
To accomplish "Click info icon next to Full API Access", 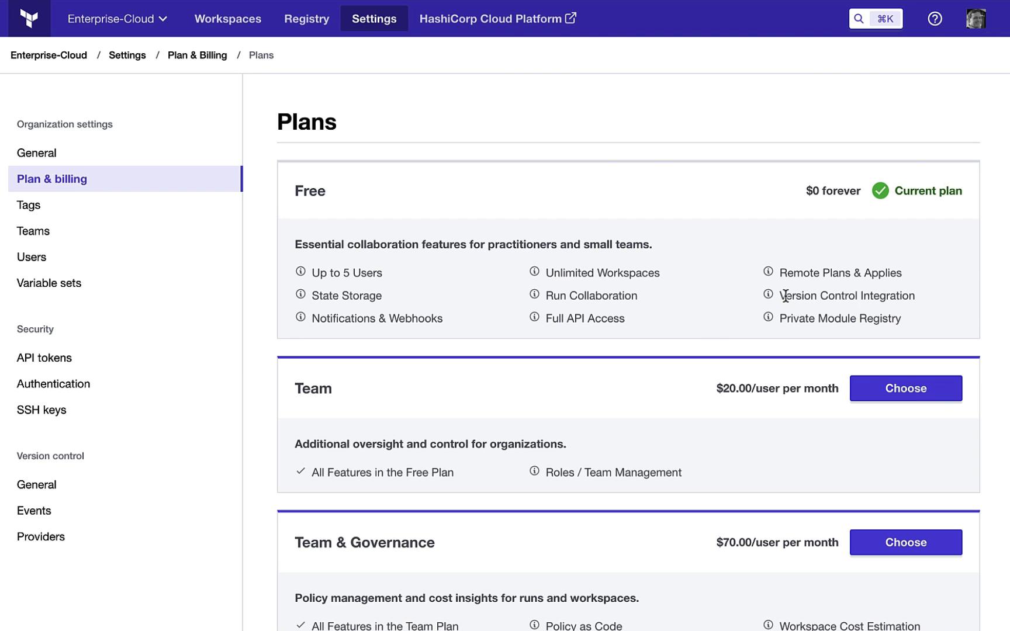I will pos(534,317).
